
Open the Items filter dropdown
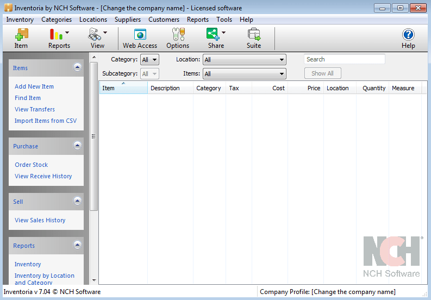[245, 74]
